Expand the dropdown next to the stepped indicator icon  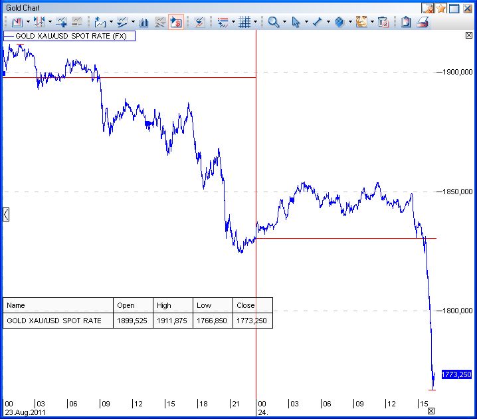133,22
